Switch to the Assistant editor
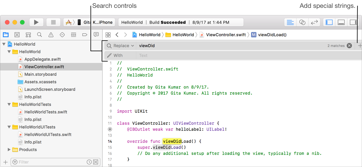The image size is (362, 167). [x=302, y=22]
